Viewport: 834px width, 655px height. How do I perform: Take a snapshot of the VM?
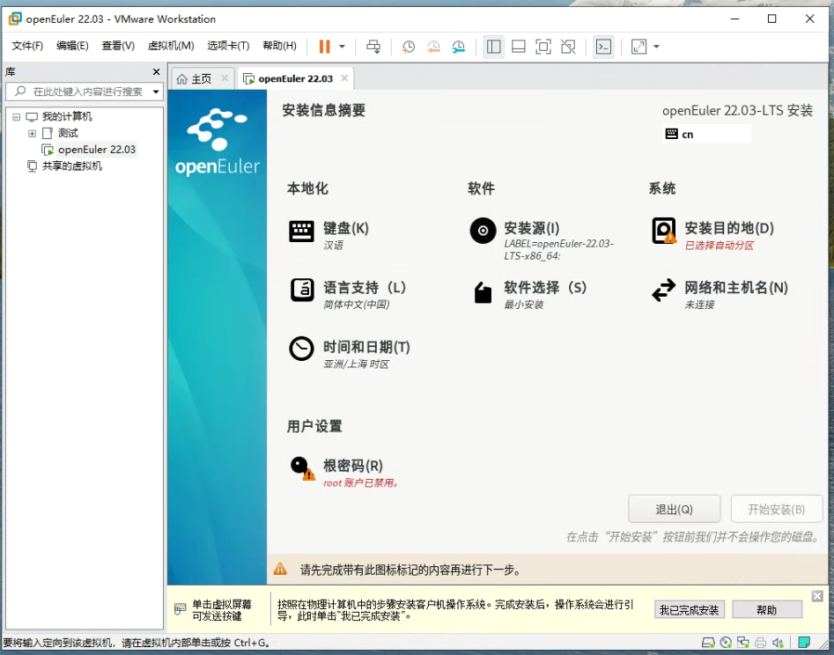(x=409, y=47)
